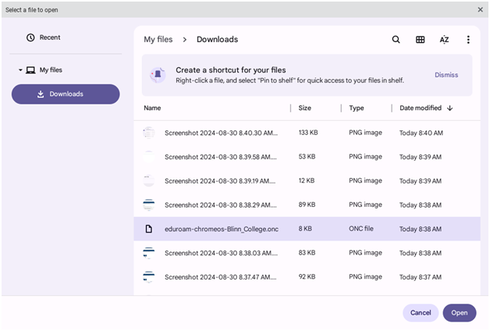Select Downloads folder in the sidebar

coord(66,94)
